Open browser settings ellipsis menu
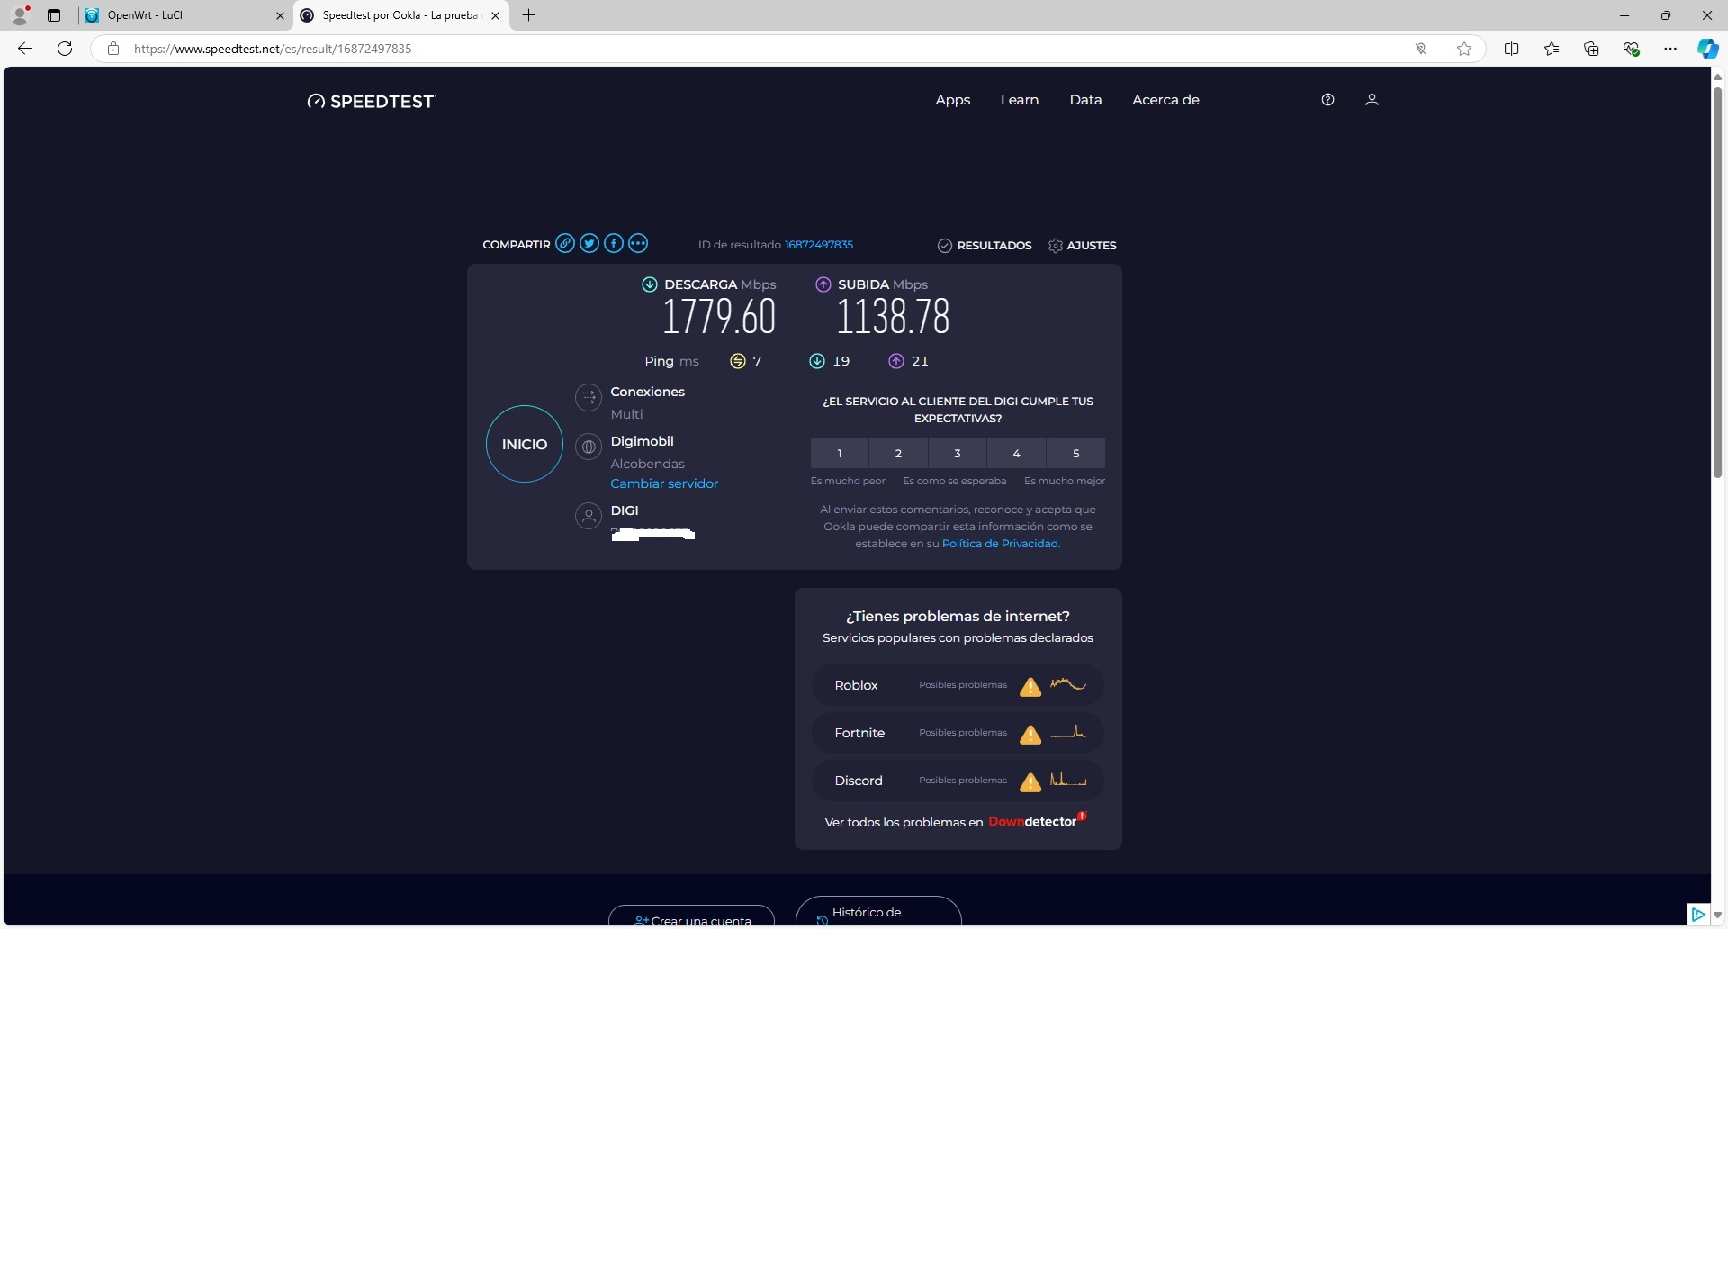The width and height of the screenshot is (1728, 1264). (x=1670, y=49)
